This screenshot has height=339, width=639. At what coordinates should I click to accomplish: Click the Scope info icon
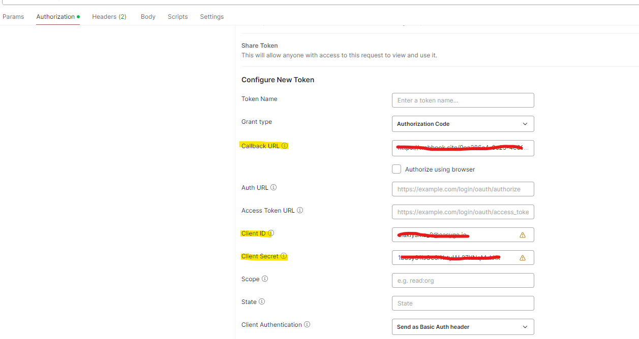(264, 279)
